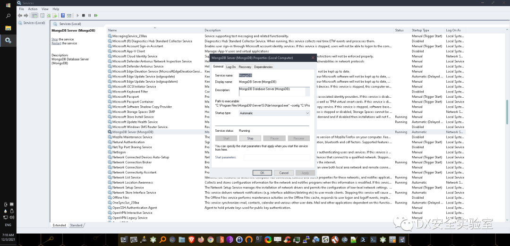Open Google Chrome from the taskbar
The width and height of the screenshot is (510, 246).
211,240
